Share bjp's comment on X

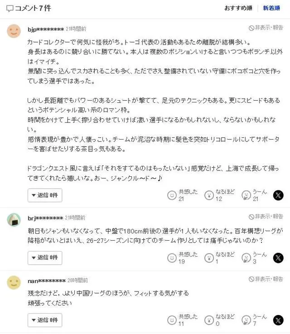[x=278, y=195]
